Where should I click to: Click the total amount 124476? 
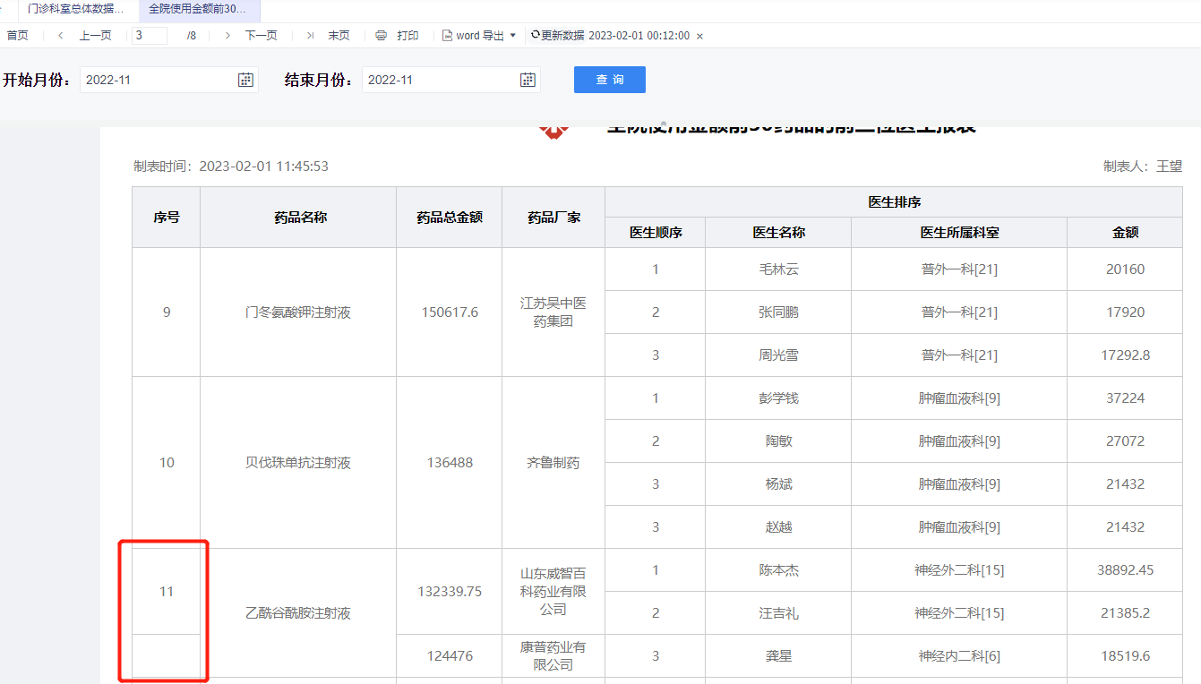click(x=450, y=656)
